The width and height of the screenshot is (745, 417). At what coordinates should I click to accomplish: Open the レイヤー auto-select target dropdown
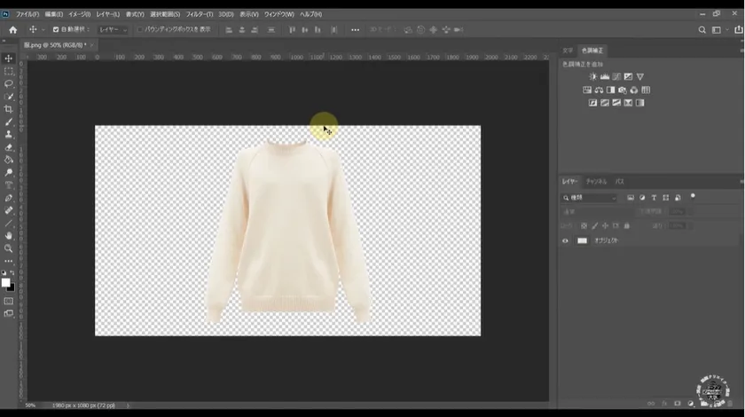[x=113, y=29]
